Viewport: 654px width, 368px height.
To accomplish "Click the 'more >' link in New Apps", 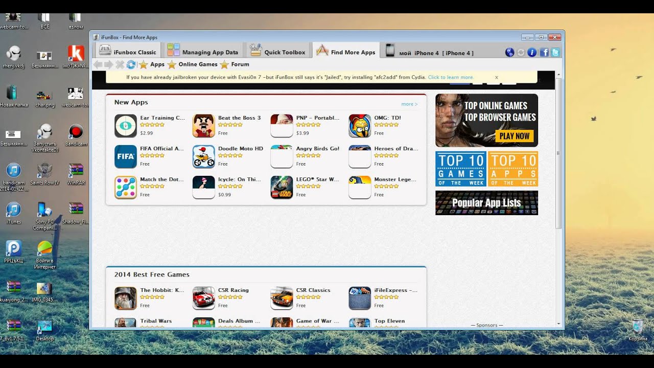I will (409, 104).
